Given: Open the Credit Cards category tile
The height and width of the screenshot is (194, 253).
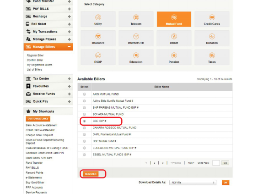Looking at the screenshot, I should 212,19.
